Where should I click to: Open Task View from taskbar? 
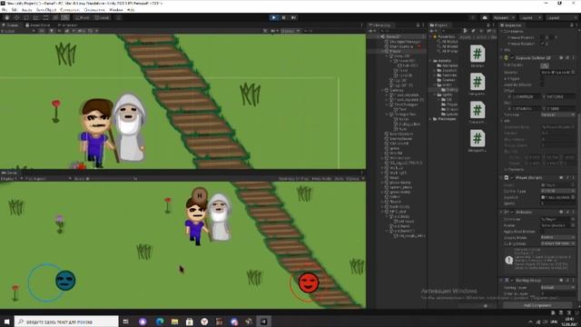pyautogui.click(x=125, y=322)
